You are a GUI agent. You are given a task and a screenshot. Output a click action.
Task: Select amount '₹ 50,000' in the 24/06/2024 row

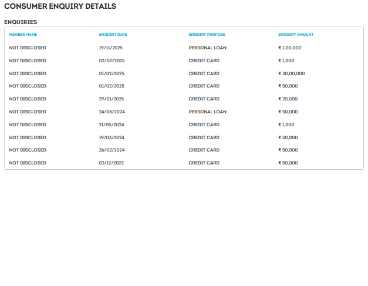tap(288, 112)
